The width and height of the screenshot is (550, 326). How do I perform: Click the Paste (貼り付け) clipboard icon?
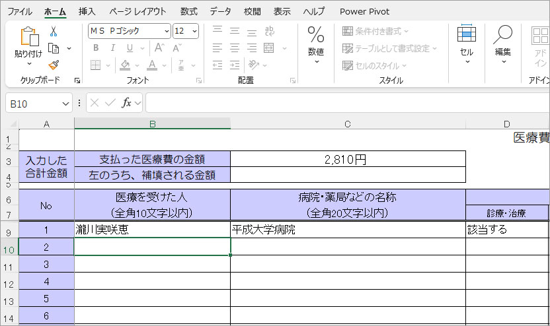click(29, 36)
